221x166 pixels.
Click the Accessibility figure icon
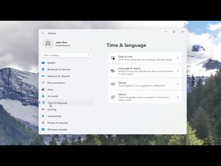click(x=43, y=116)
